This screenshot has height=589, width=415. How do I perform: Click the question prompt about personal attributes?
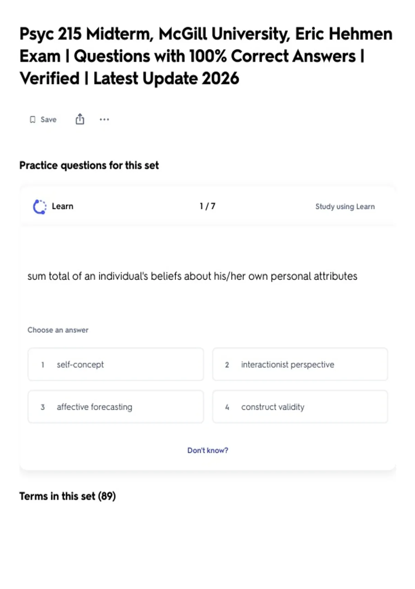(x=192, y=276)
